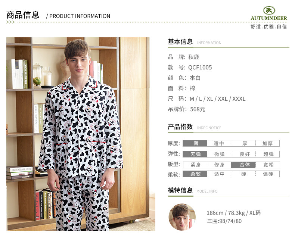The image size is (295, 237).
Task: Click the style number QCF1005
Action: tap(200, 67)
